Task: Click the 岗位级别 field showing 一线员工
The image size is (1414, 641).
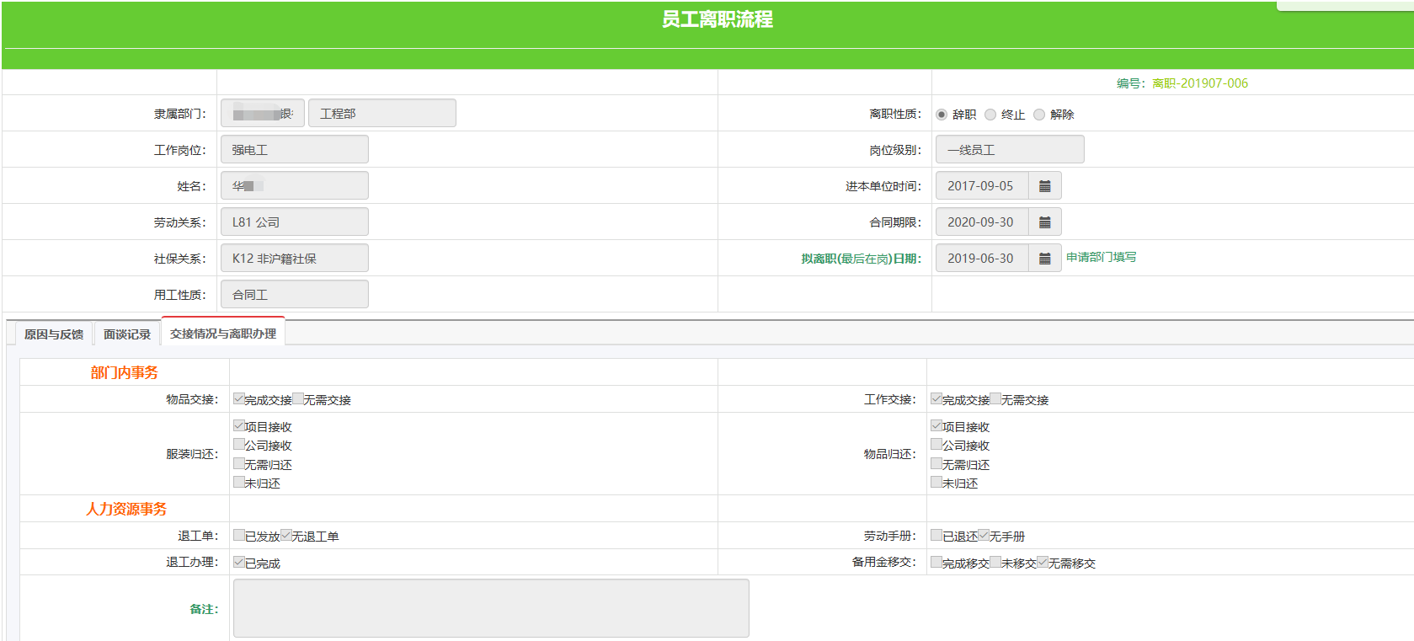Action: pyautogui.click(x=1010, y=150)
